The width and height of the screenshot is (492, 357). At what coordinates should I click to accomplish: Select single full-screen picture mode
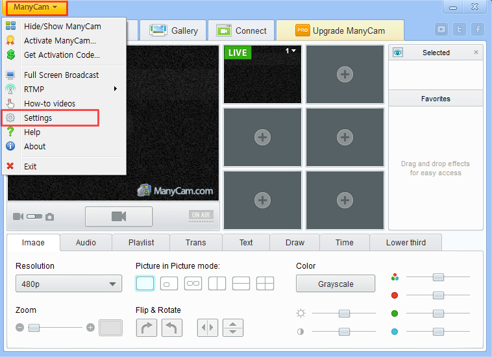[145, 283]
